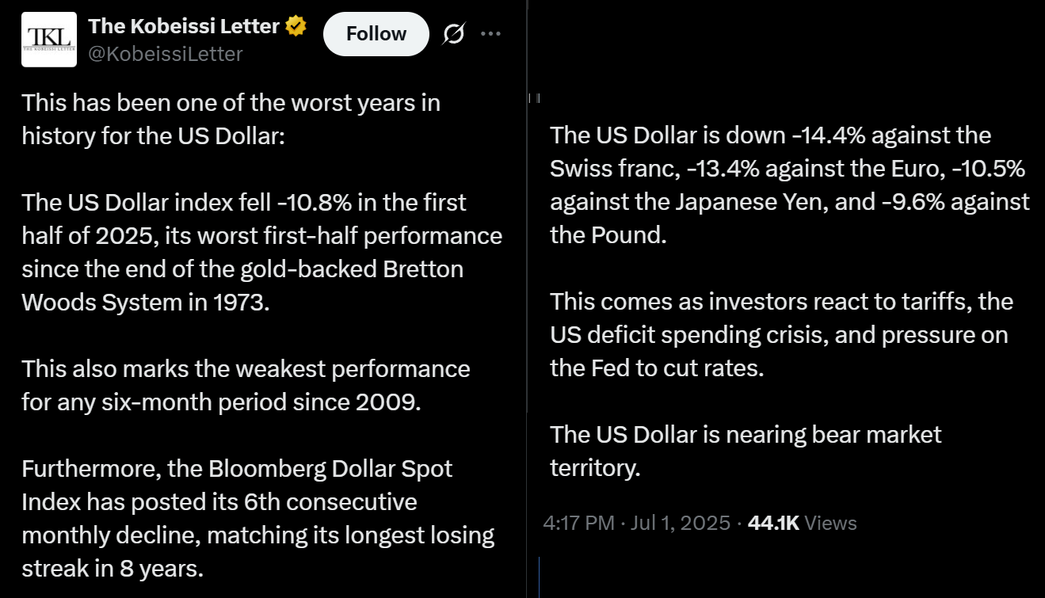Click the 'nearing bear market territory' sentence
The width and height of the screenshot is (1045, 598).
pos(745,451)
